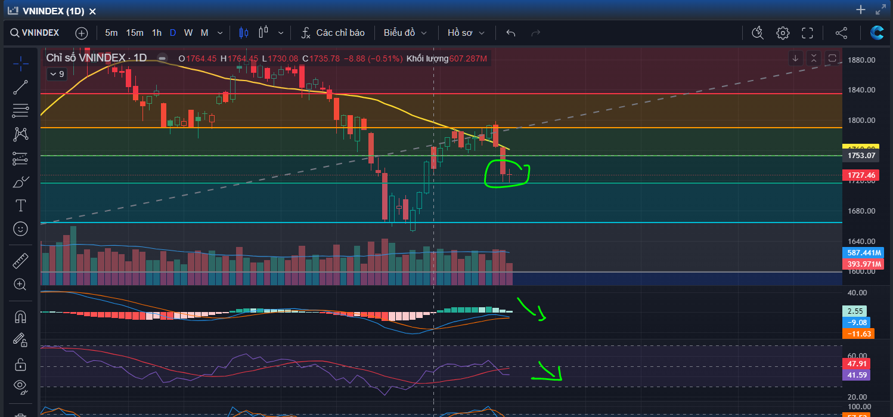Expand the indicator legend showing 9
The image size is (893, 417).
tap(57, 74)
